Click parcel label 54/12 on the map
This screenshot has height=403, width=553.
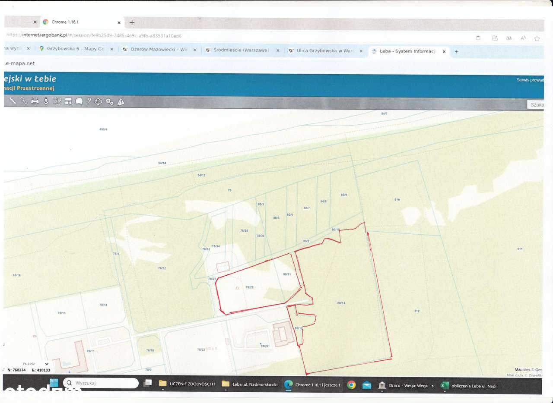[x=201, y=175]
